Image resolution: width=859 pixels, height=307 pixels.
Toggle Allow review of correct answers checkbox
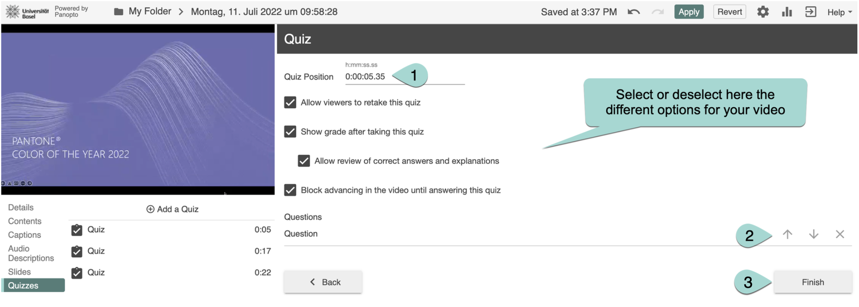(x=304, y=161)
